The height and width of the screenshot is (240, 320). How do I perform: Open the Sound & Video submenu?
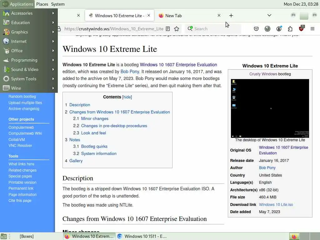pyautogui.click(x=29, y=70)
